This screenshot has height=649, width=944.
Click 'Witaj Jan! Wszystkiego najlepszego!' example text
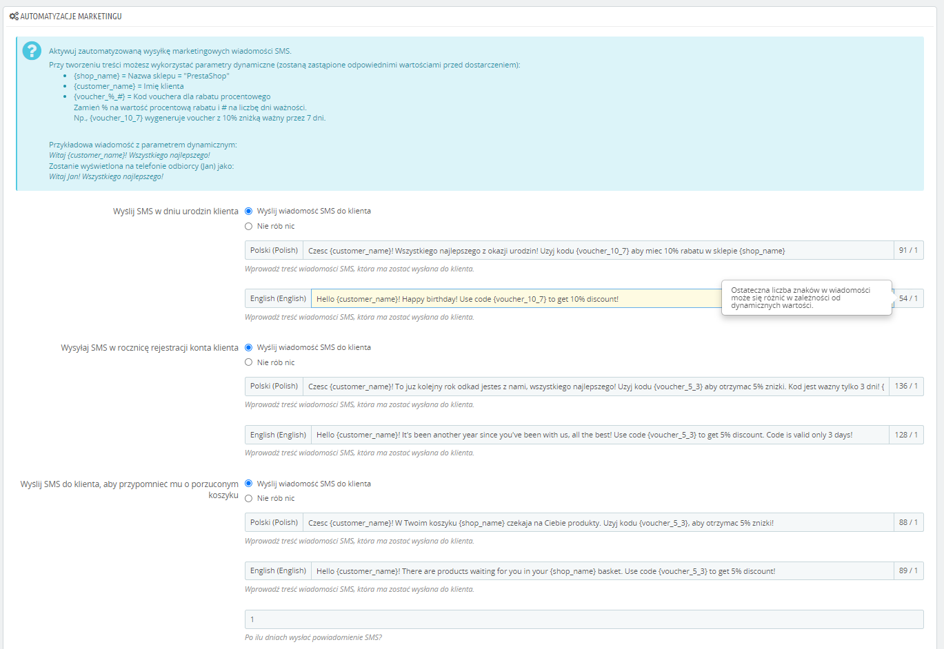[x=106, y=177]
